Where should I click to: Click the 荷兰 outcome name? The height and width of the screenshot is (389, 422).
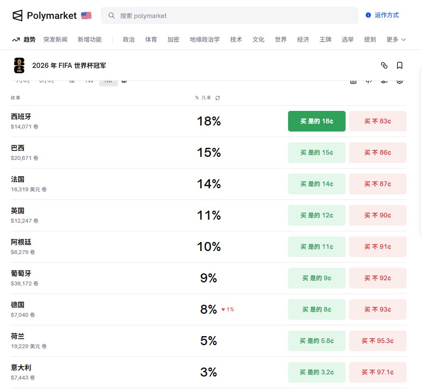pyautogui.click(x=18, y=336)
